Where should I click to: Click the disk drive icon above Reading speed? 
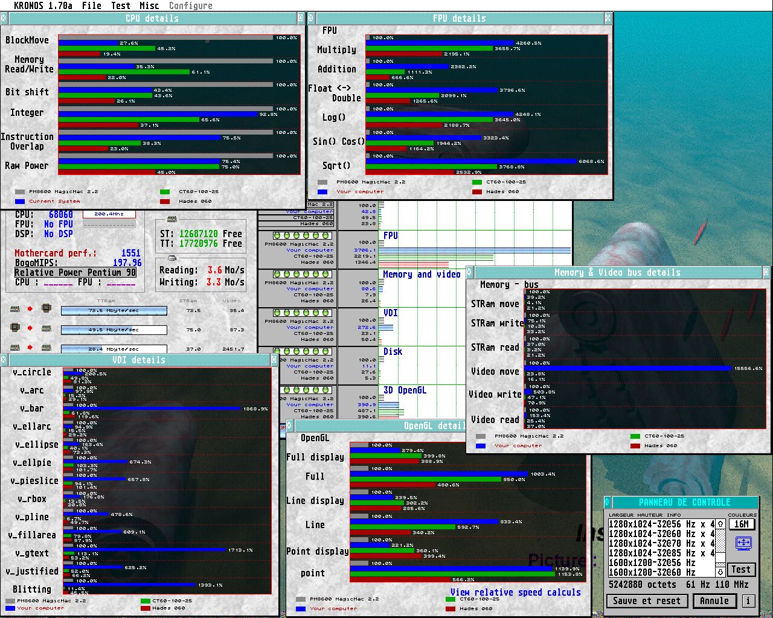tap(172, 258)
